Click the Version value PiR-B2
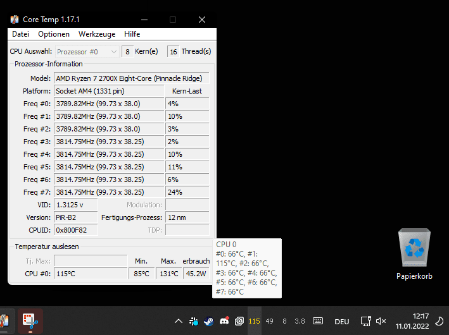The image size is (449, 335). (x=76, y=217)
